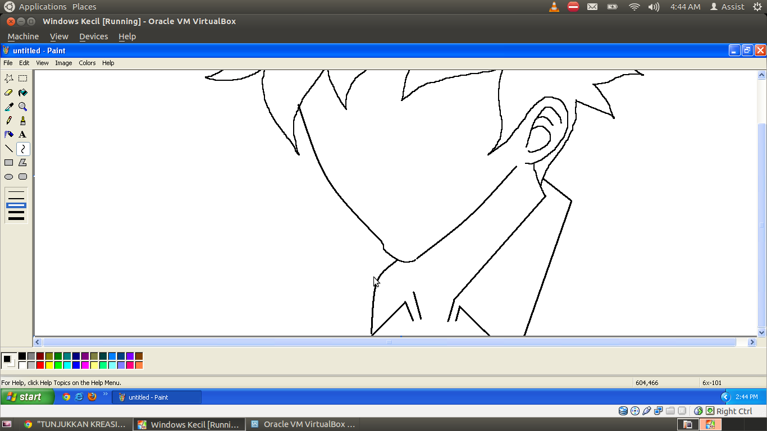Pick the Ellipse tool

click(9, 177)
